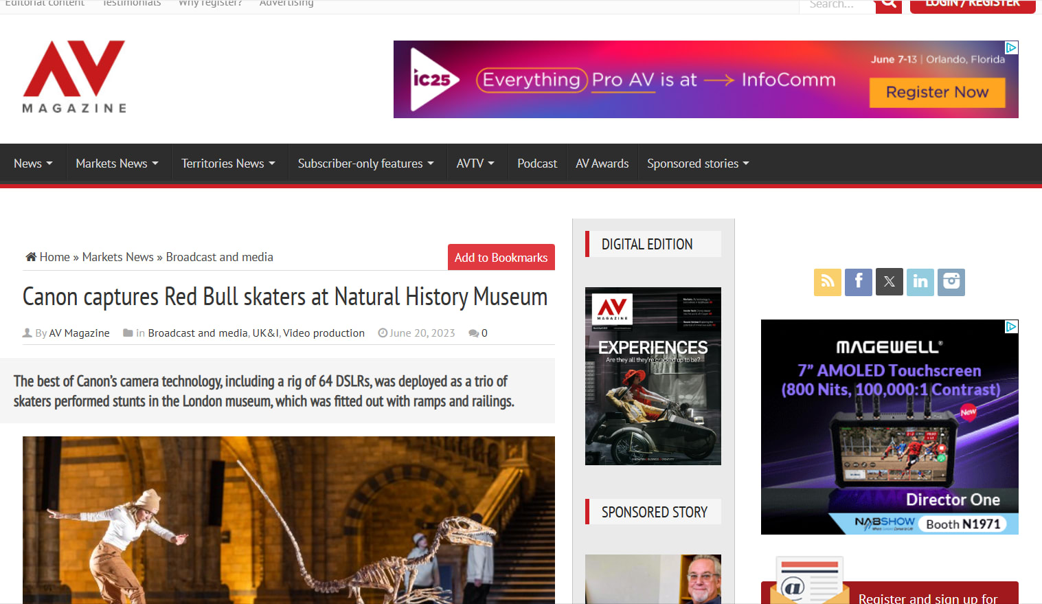Click into the Search input field
Screen dimensions: 1042x604
pos(836,5)
